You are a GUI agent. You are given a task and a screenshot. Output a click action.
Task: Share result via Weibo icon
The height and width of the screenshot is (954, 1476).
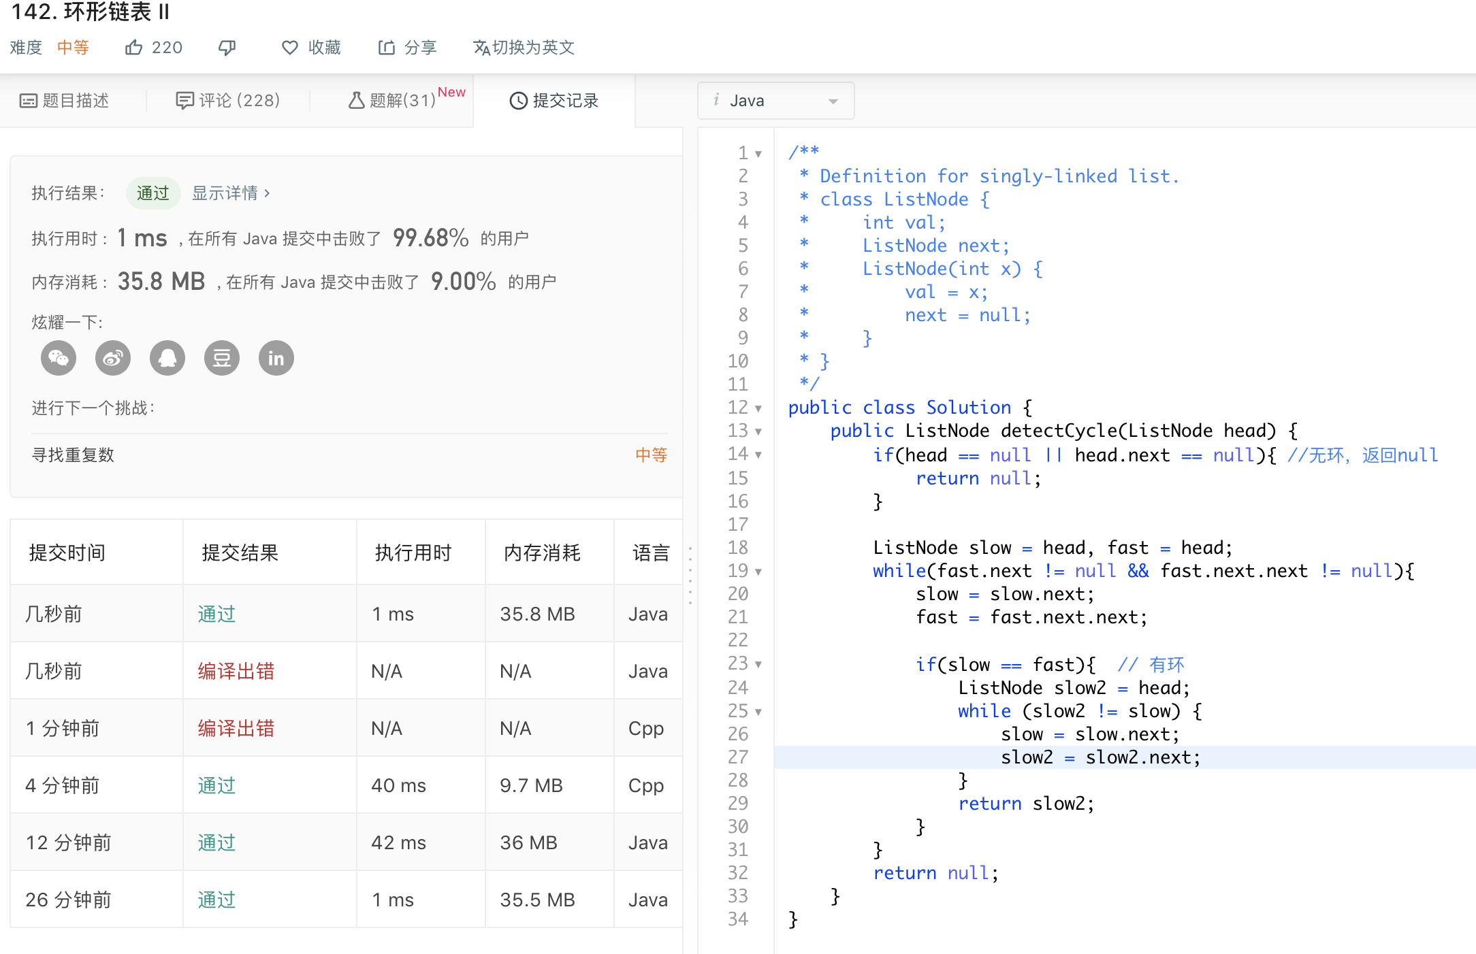(x=113, y=358)
